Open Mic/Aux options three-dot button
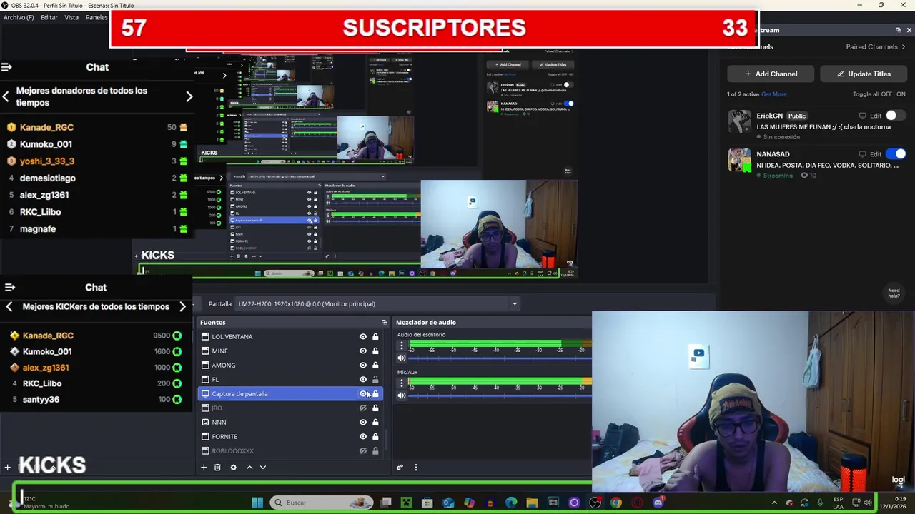 point(402,383)
